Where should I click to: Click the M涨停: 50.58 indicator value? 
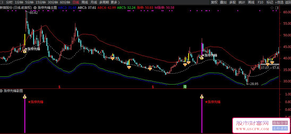pos(164,8)
